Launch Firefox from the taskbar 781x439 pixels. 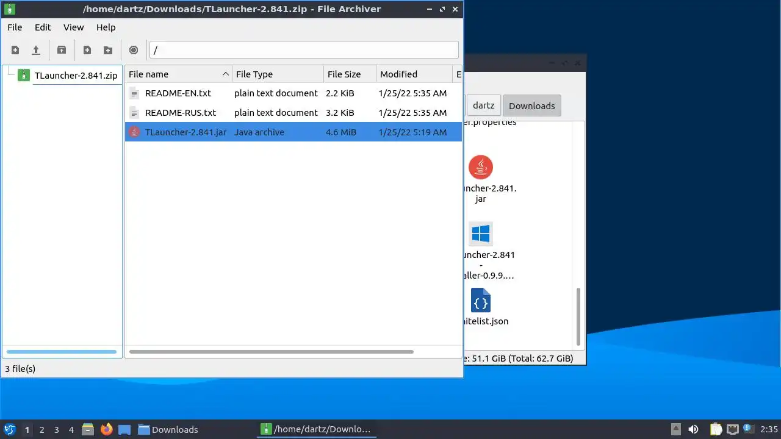106,429
